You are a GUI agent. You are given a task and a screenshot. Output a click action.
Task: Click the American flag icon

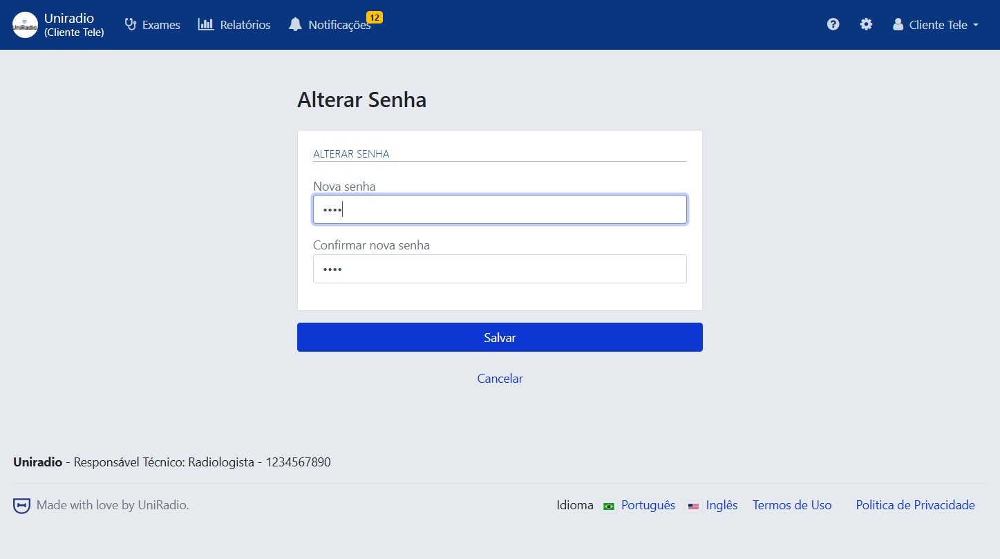pyautogui.click(x=693, y=506)
